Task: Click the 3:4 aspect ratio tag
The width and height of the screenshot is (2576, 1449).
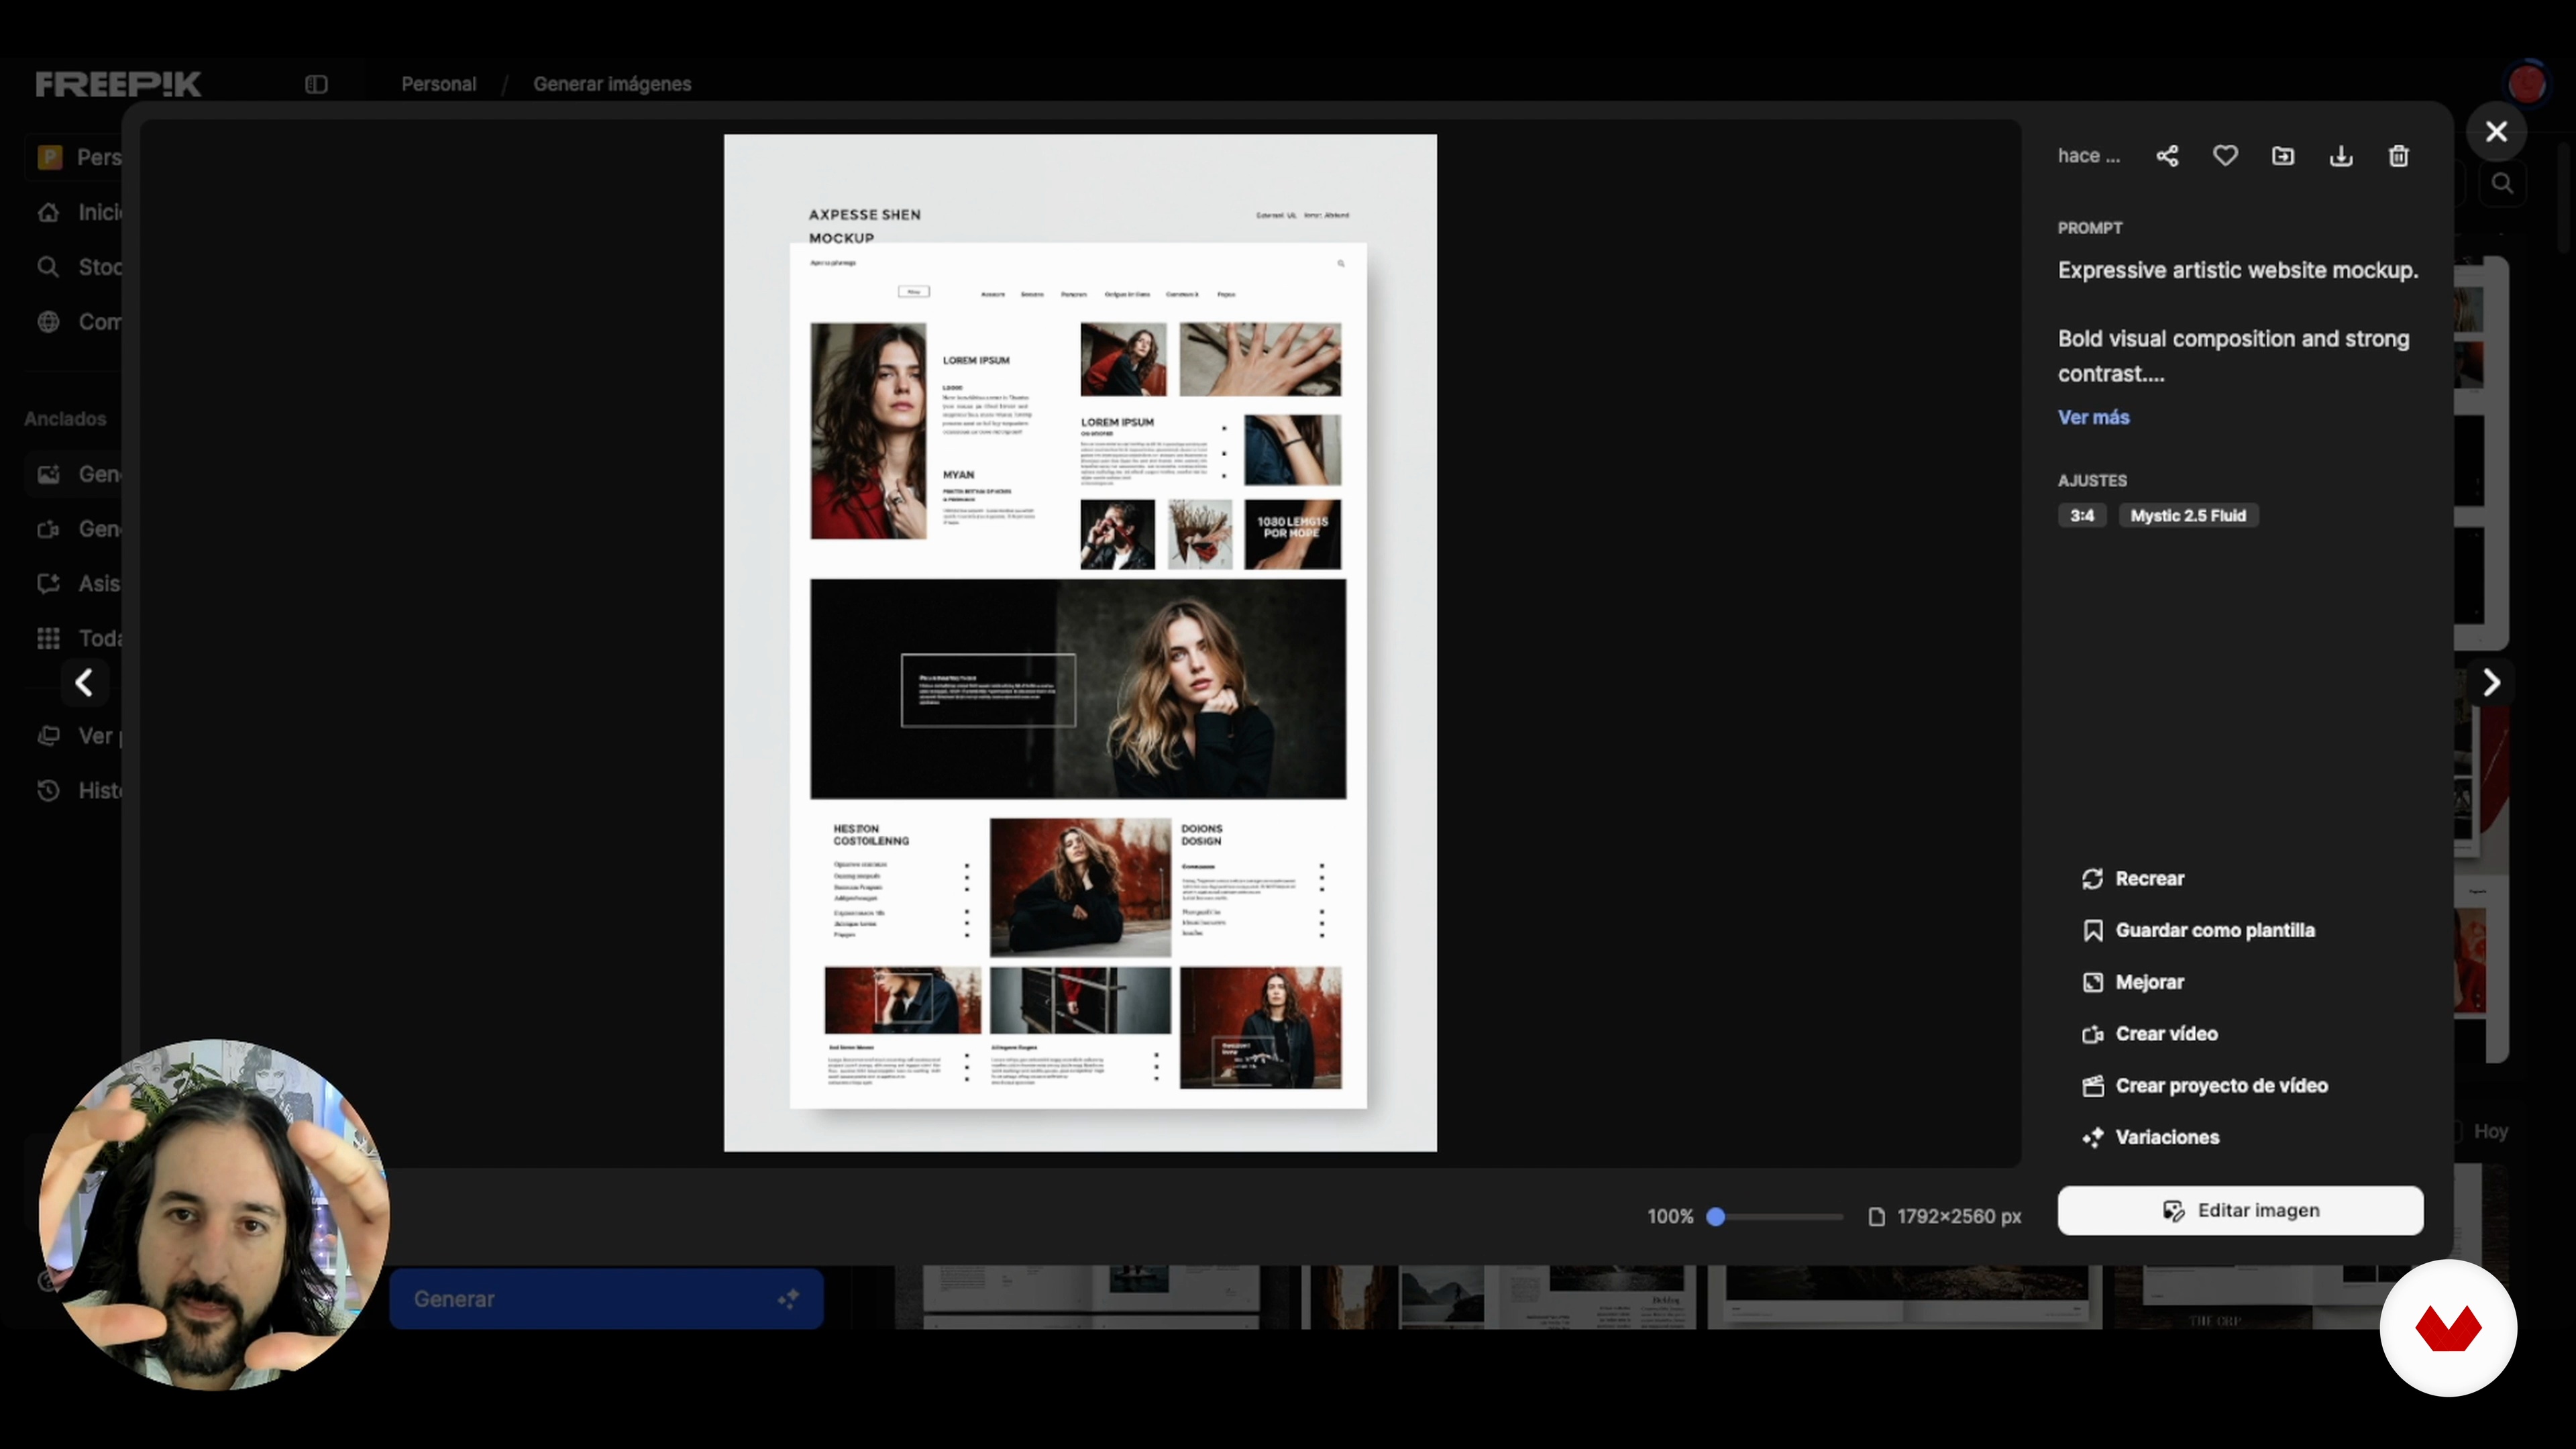Action: [2082, 515]
